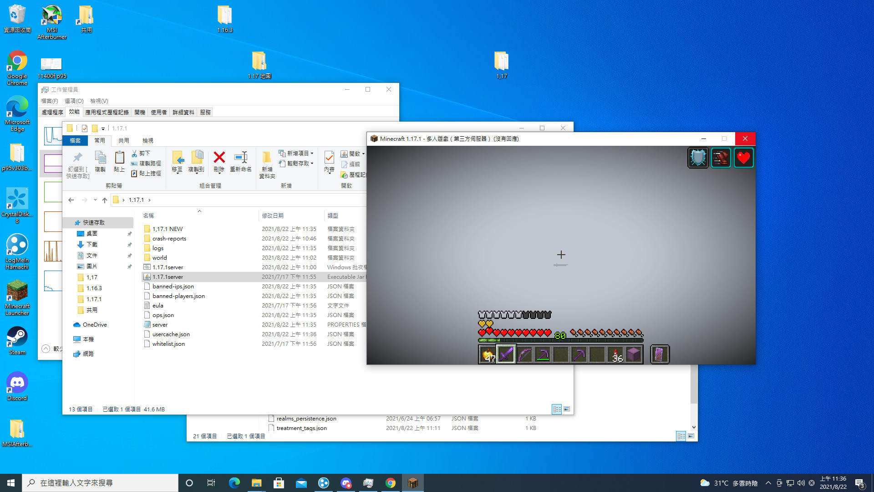
Task: Switch to details view using status bar toggle
Action: coord(556,409)
